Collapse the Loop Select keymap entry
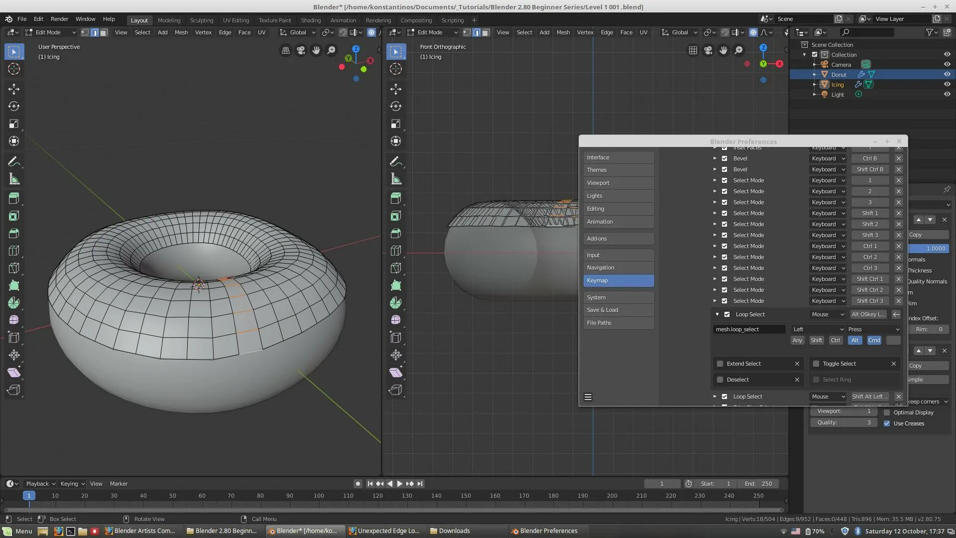 717,314
